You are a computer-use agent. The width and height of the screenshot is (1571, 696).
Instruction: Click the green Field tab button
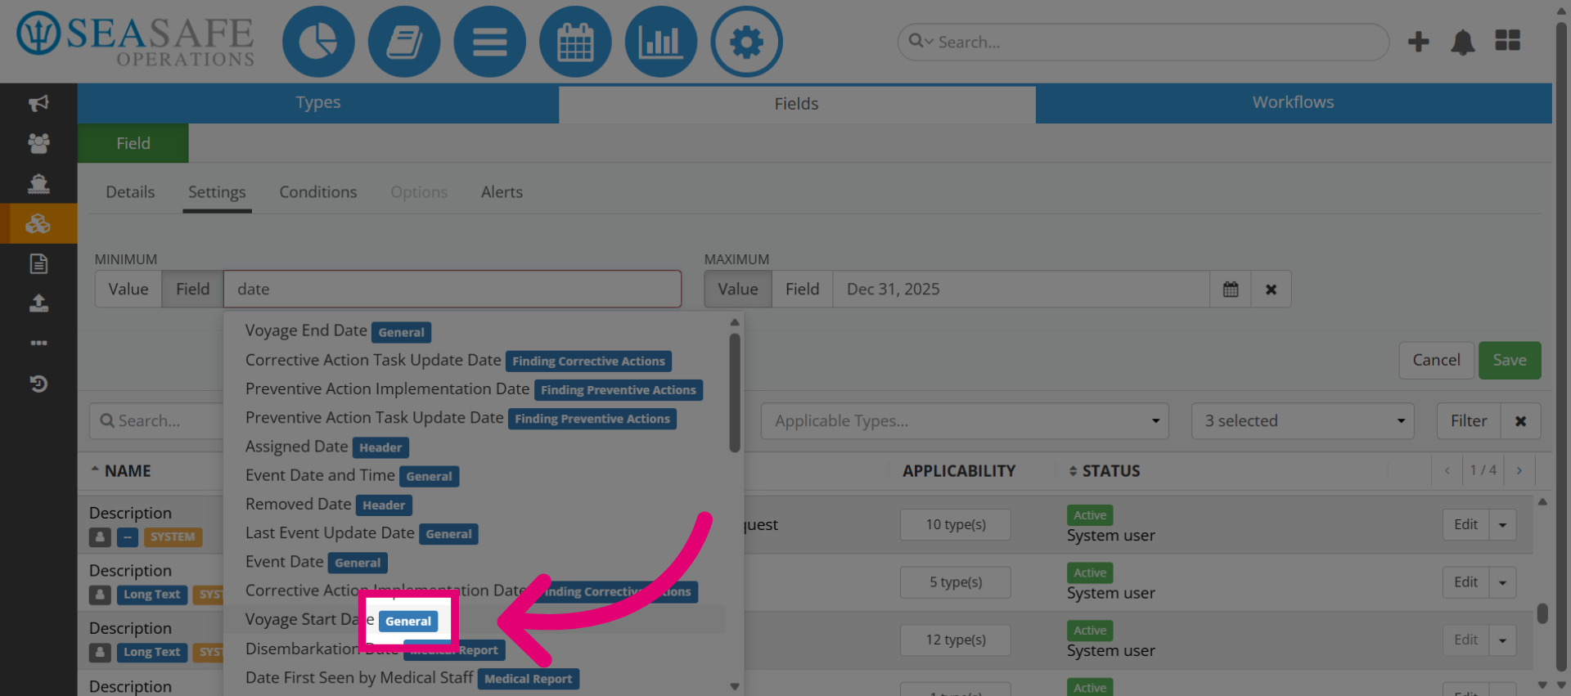(133, 143)
